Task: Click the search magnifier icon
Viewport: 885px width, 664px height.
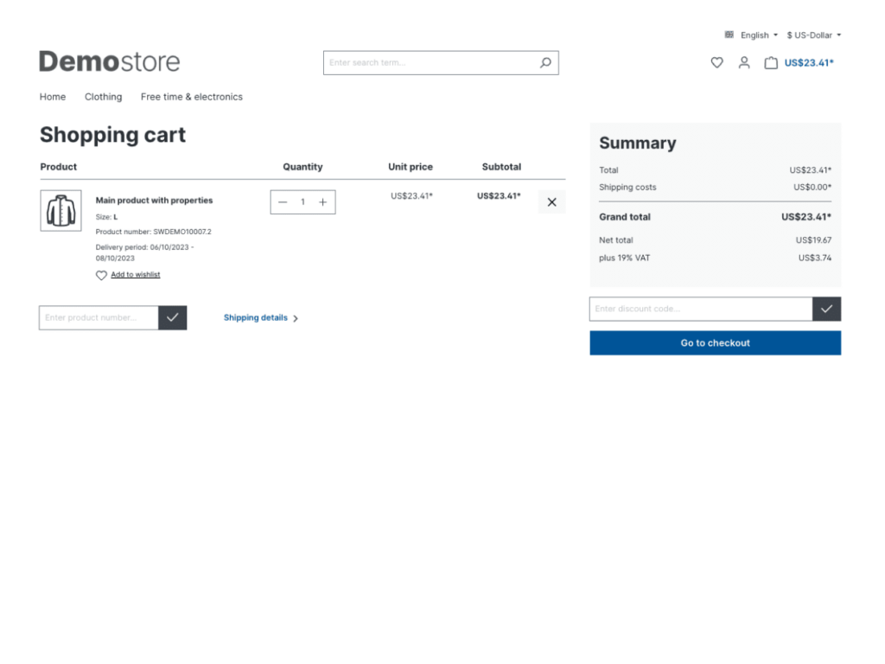Action: coord(544,62)
